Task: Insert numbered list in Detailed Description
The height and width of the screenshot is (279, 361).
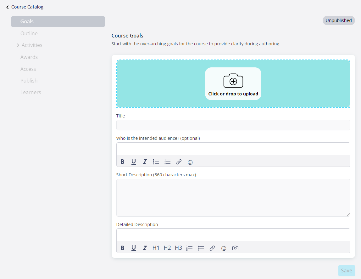Action: [190, 248]
